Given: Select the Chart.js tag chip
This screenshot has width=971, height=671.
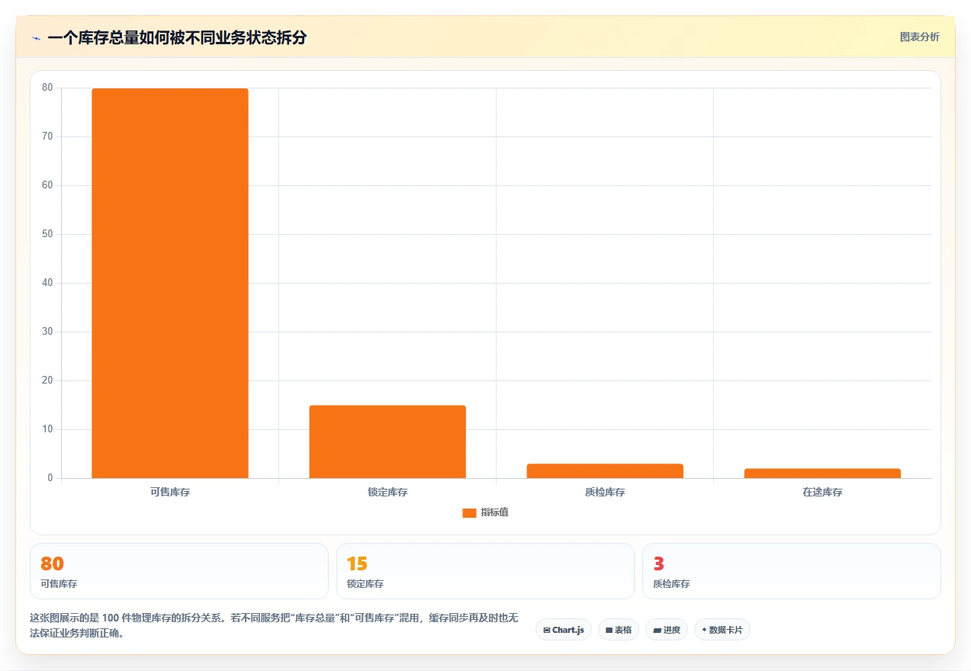Looking at the screenshot, I should coord(564,630).
